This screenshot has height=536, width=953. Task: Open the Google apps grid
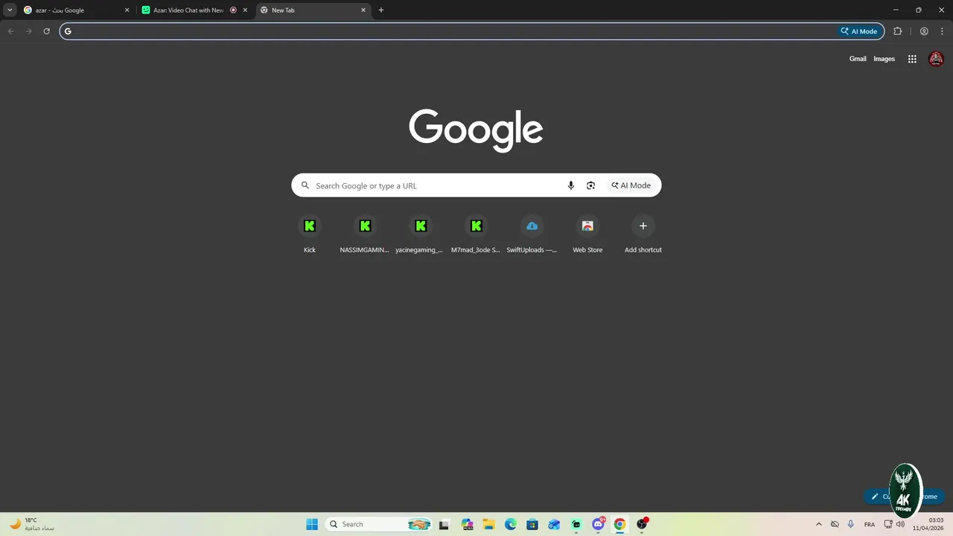pos(912,59)
